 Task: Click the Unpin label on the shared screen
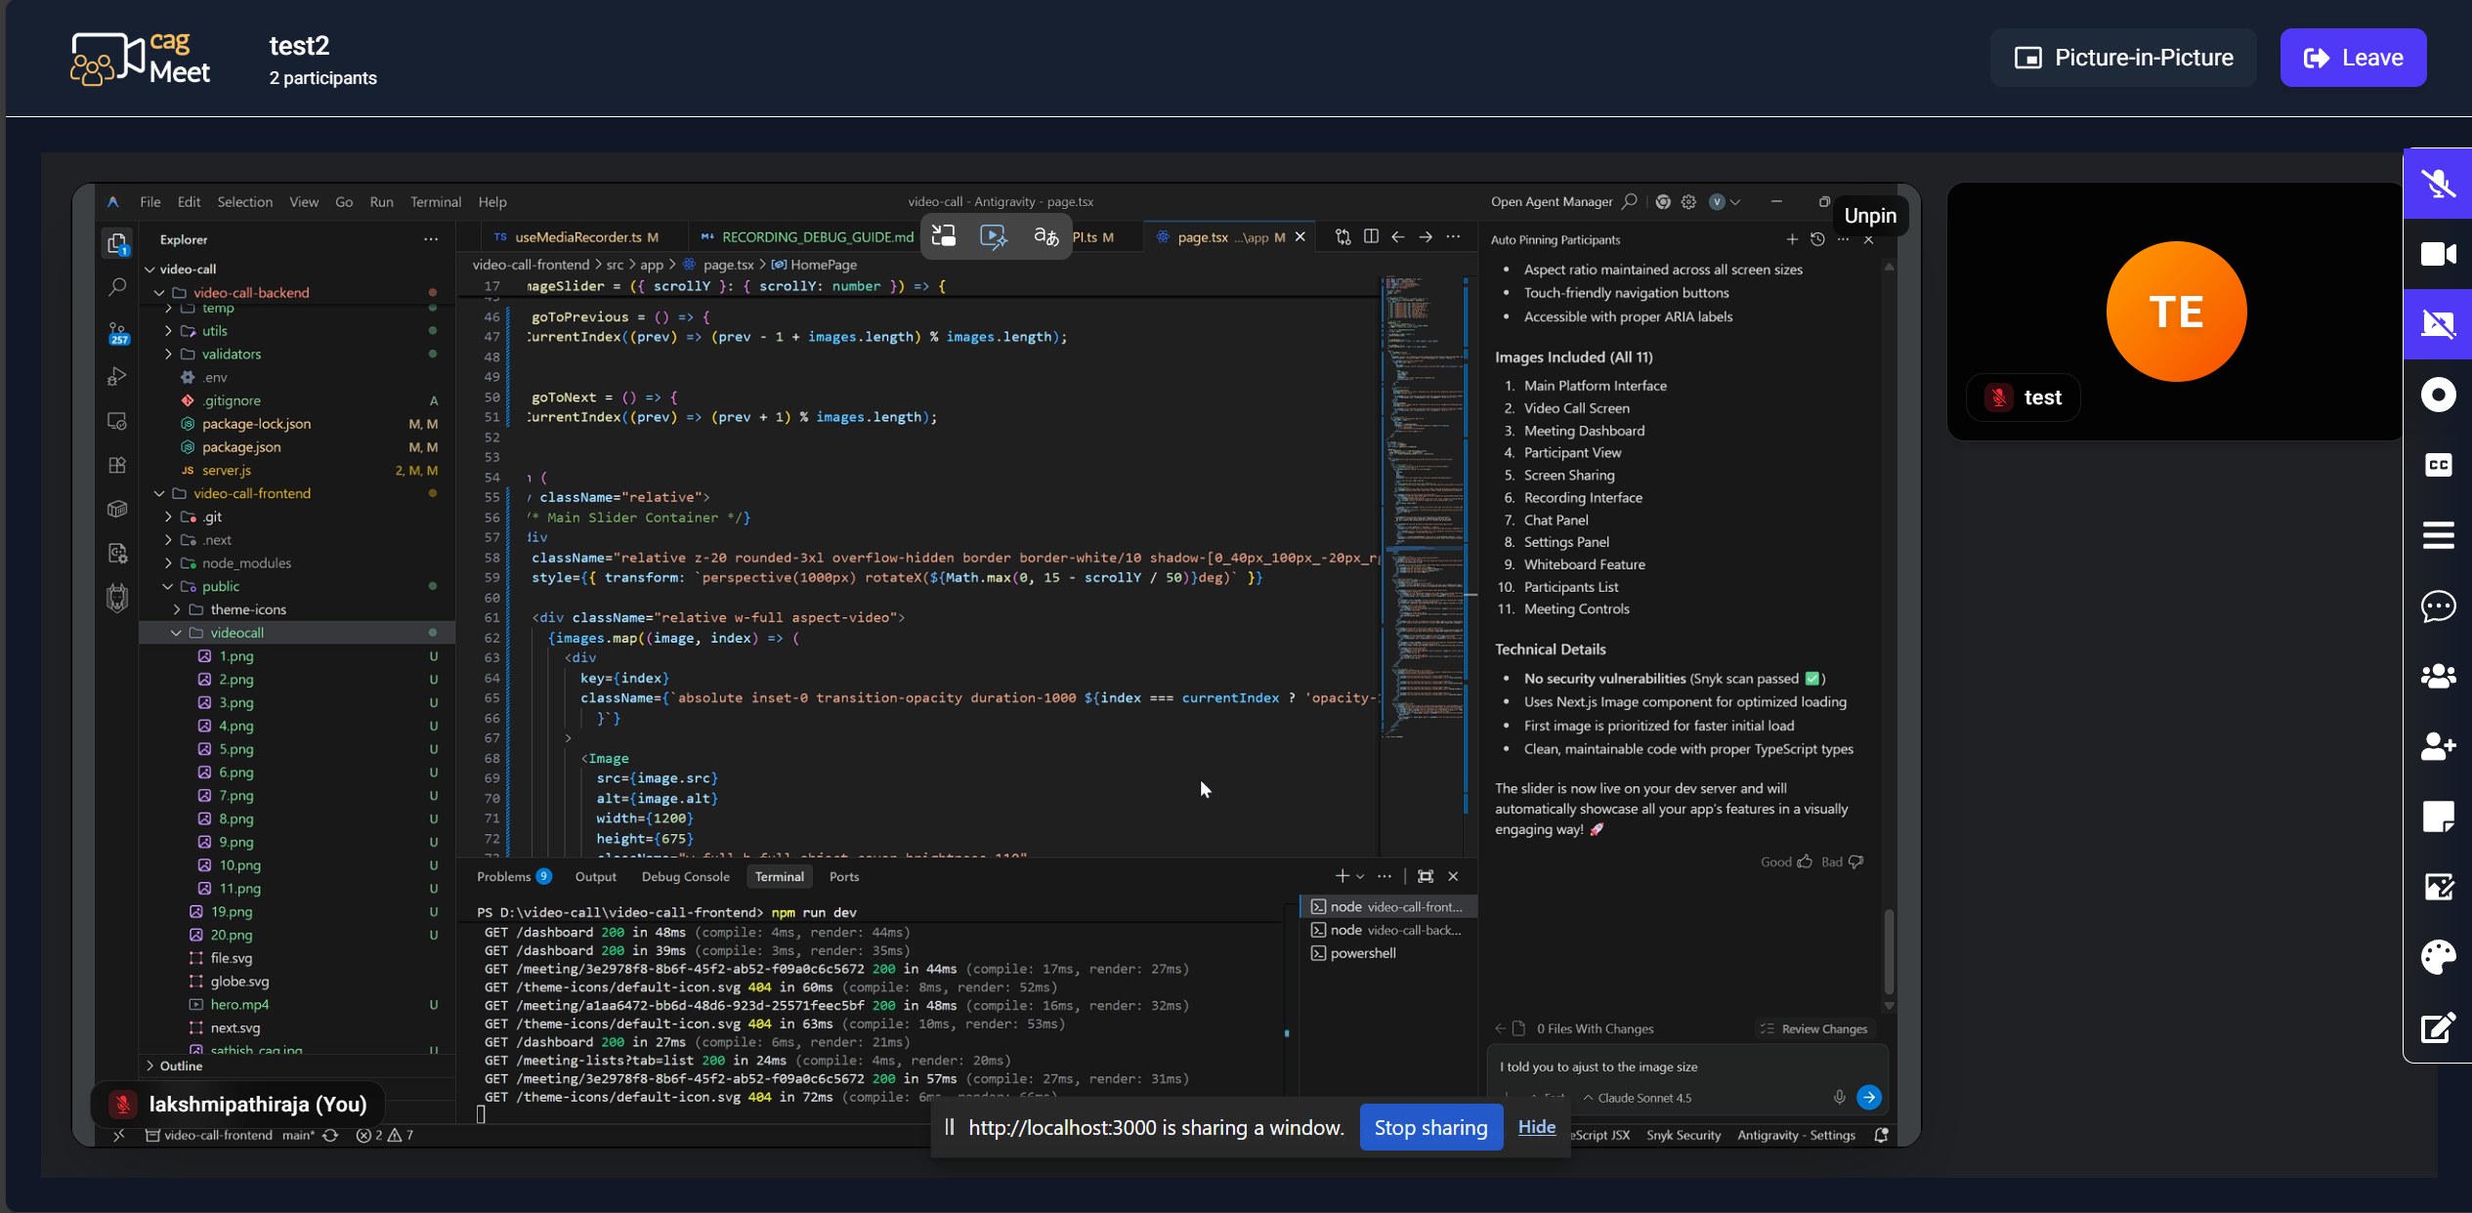coord(1870,216)
